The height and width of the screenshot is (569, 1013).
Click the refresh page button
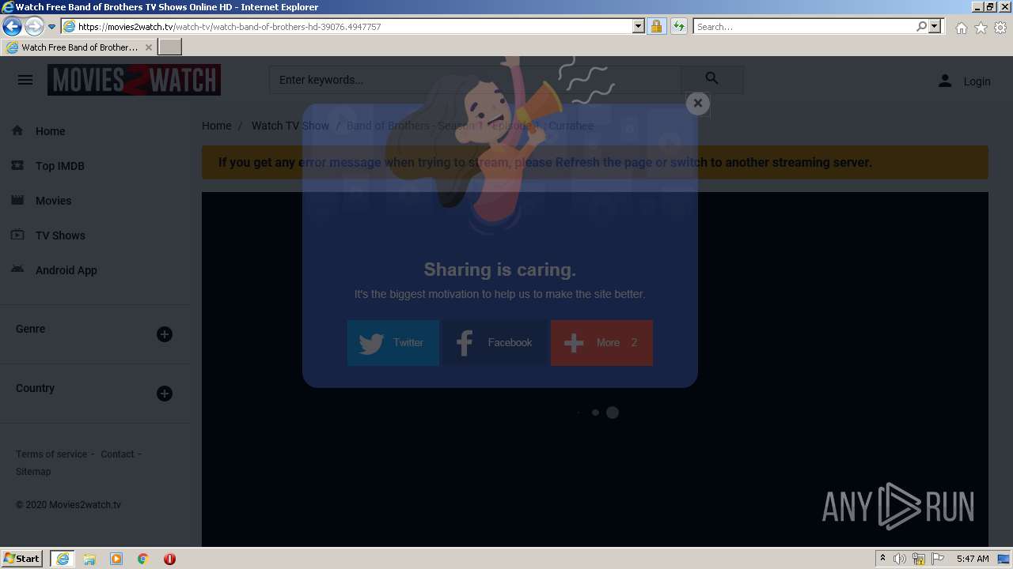click(678, 26)
